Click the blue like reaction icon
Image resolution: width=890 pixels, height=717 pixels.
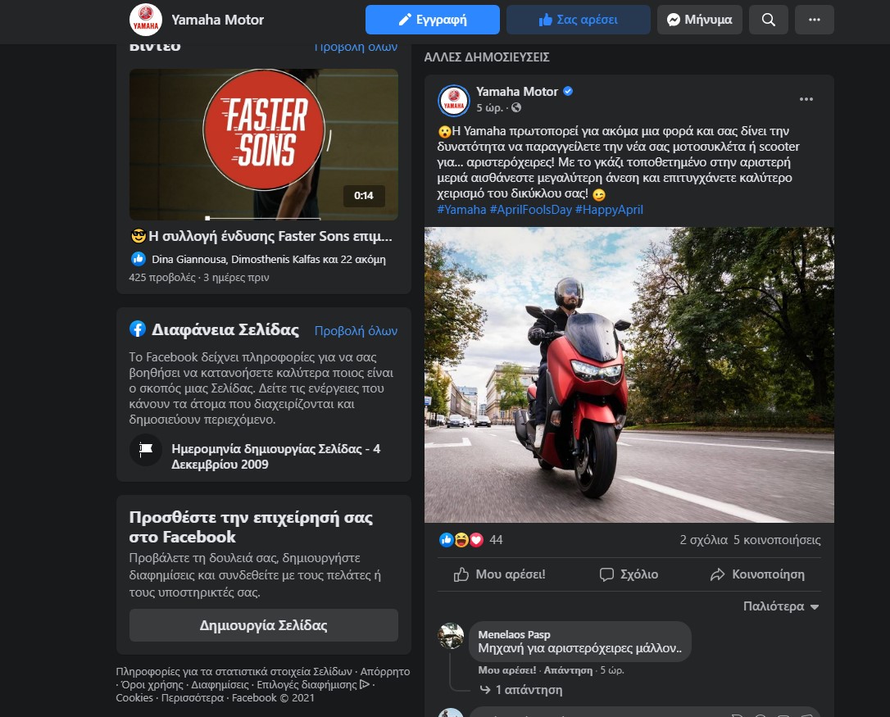[446, 540]
